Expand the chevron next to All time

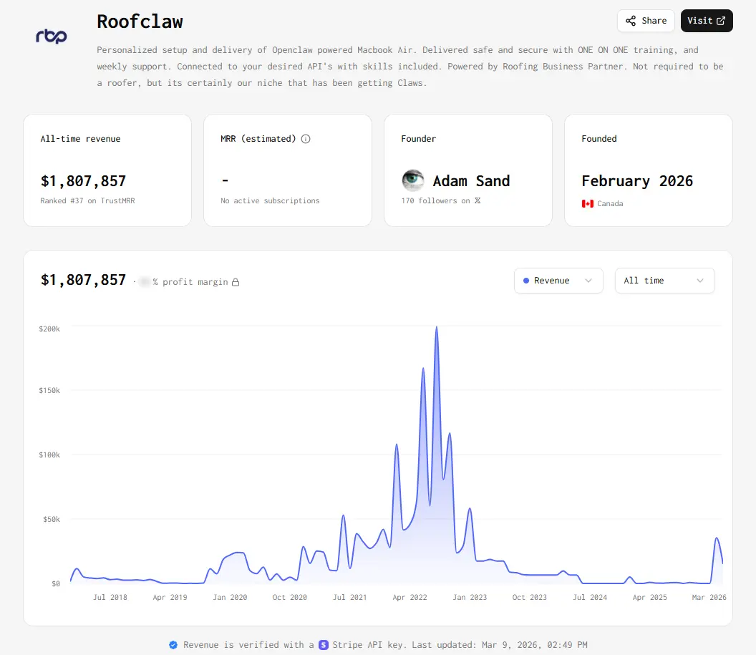coord(700,281)
